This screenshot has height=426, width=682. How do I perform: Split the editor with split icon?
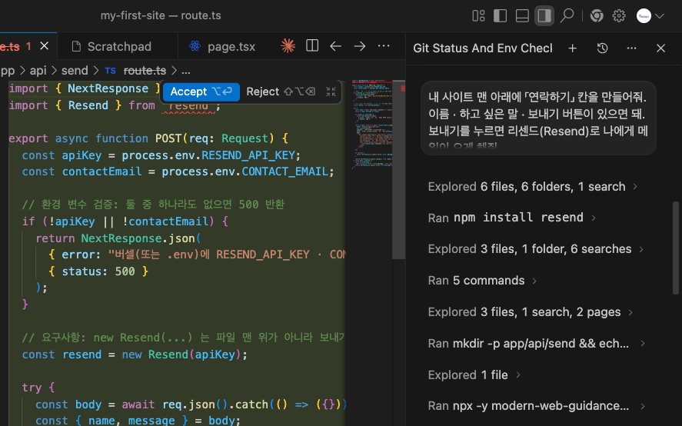312,45
